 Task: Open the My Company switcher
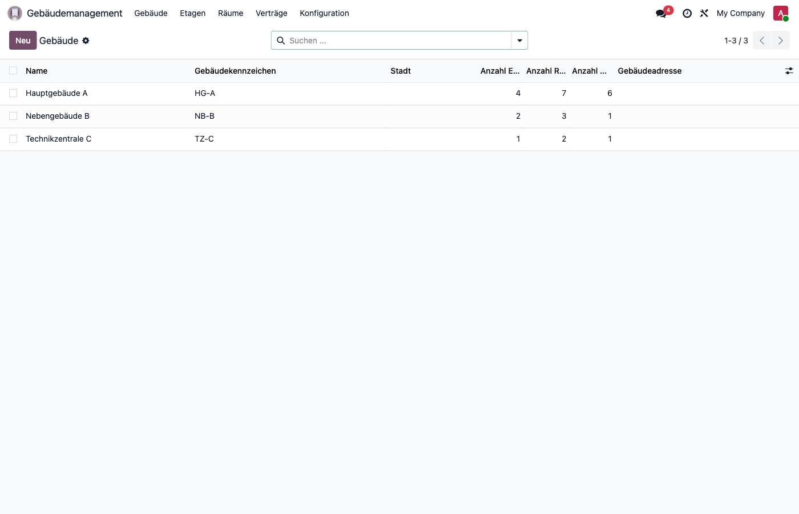click(741, 13)
